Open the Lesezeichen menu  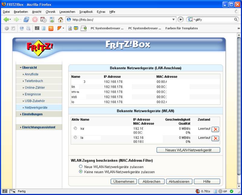coord(67,12)
